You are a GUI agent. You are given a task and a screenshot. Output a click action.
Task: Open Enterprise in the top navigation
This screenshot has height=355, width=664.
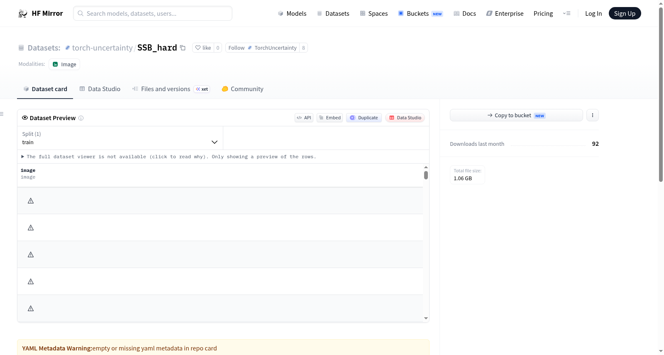[505, 14]
